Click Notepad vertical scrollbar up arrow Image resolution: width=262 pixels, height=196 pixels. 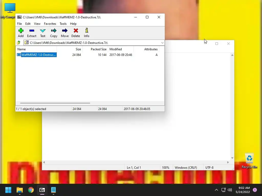point(232,55)
